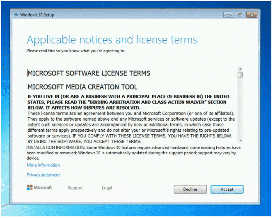Open the Privacy statement link
The width and height of the screenshot is (273, 218).
point(43,175)
